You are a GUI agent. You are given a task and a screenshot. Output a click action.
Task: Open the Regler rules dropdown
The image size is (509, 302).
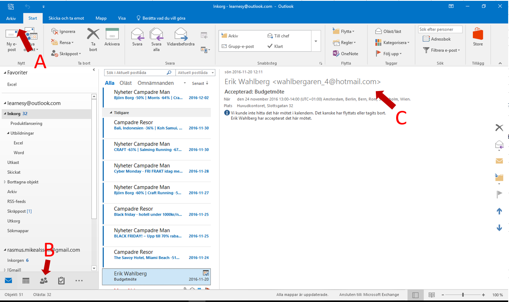pyautogui.click(x=344, y=42)
